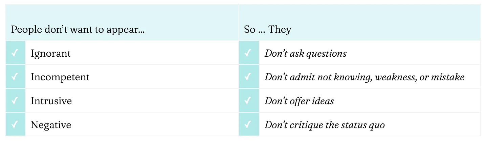Screen dimensions: 486x143
Task: Toggle the checkmark next to Don't offer ideas
Action: [248, 101]
